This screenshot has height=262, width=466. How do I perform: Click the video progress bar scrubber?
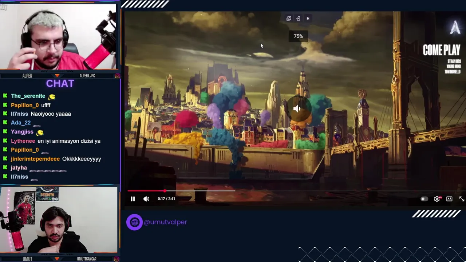coord(165,190)
